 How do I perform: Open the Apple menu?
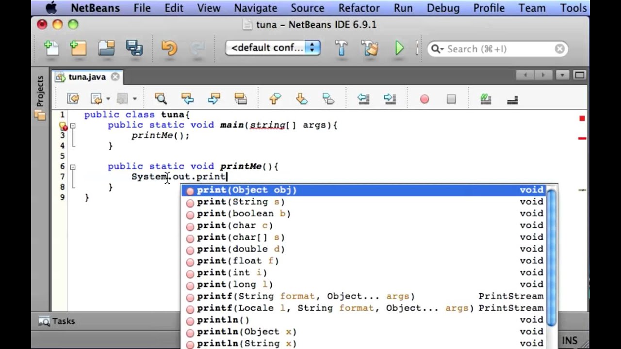pyautogui.click(x=50, y=8)
